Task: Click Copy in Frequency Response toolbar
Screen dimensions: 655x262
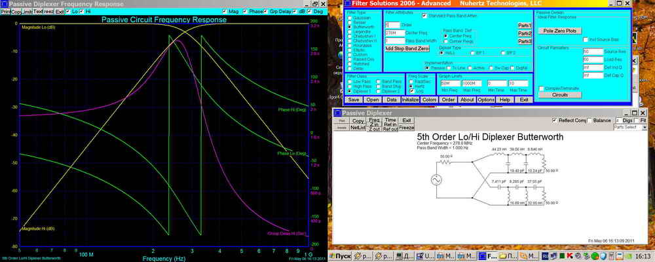Action: [16, 12]
